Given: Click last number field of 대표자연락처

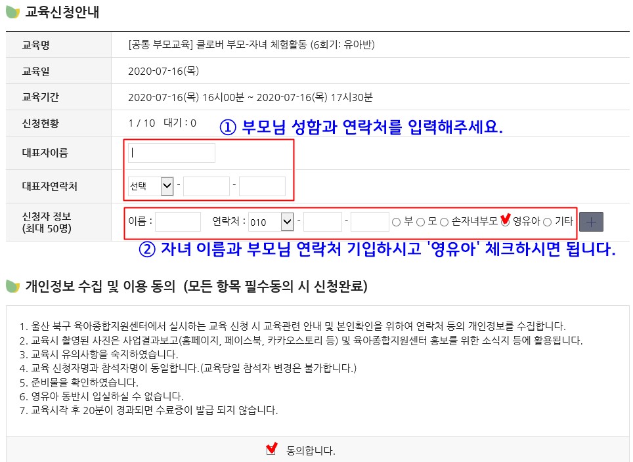Looking at the screenshot, I should [x=262, y=186].
